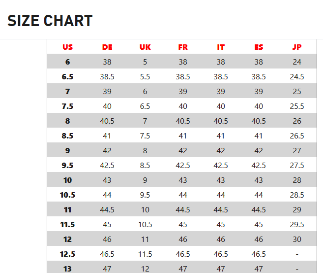The height and width of the screenshot is (273, 323).
Task: Select US size 6 row label
Action: click(x=67, y=62)
